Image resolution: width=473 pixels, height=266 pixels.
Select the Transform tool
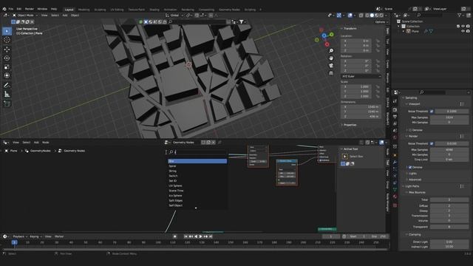(x=7, y=75)
